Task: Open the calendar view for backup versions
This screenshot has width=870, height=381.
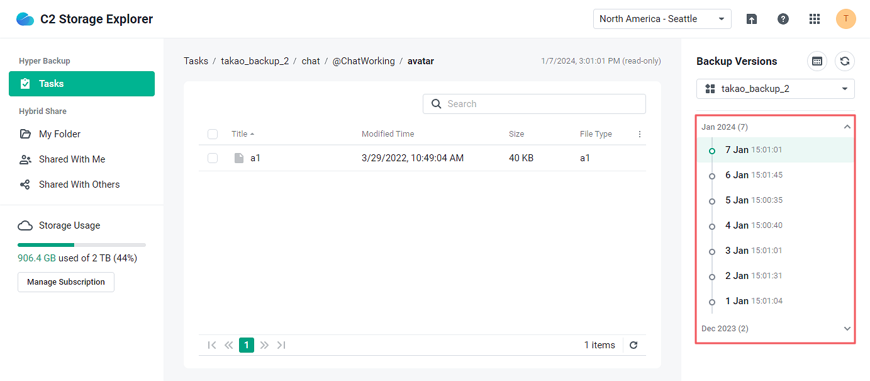Action: (x=817, y=61)
